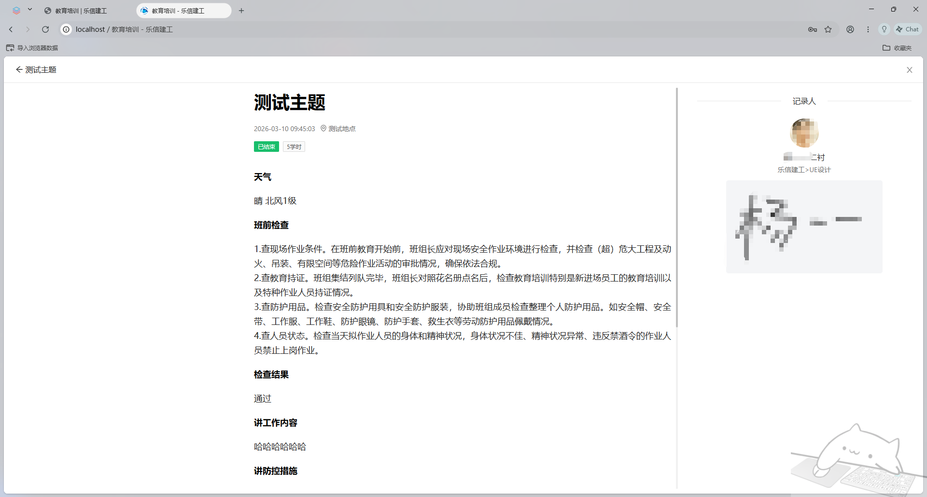Click the recorder's avatar photo
Screen dimensions: 927x497
pyautogui.click(x=804, y=133)
